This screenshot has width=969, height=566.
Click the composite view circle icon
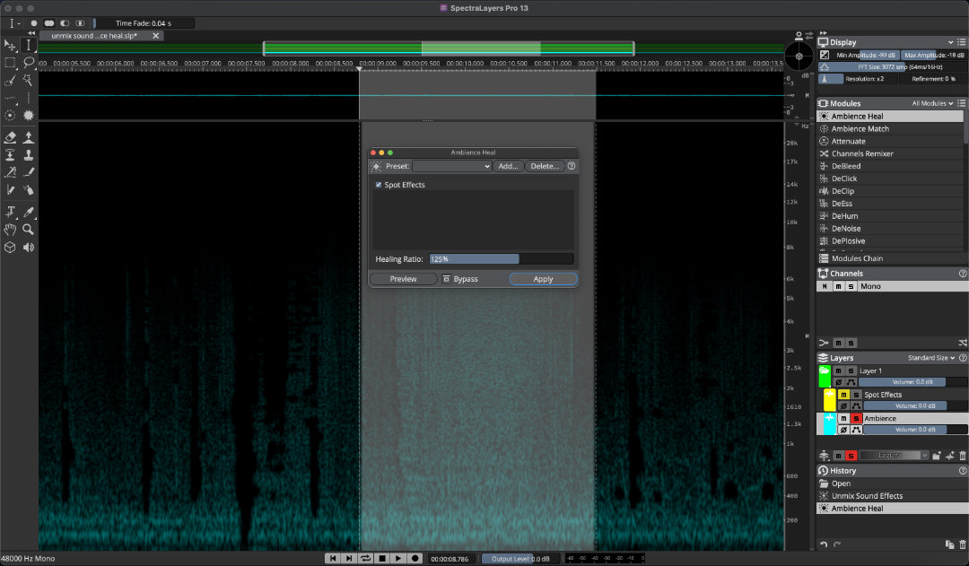tap(799, 57)
